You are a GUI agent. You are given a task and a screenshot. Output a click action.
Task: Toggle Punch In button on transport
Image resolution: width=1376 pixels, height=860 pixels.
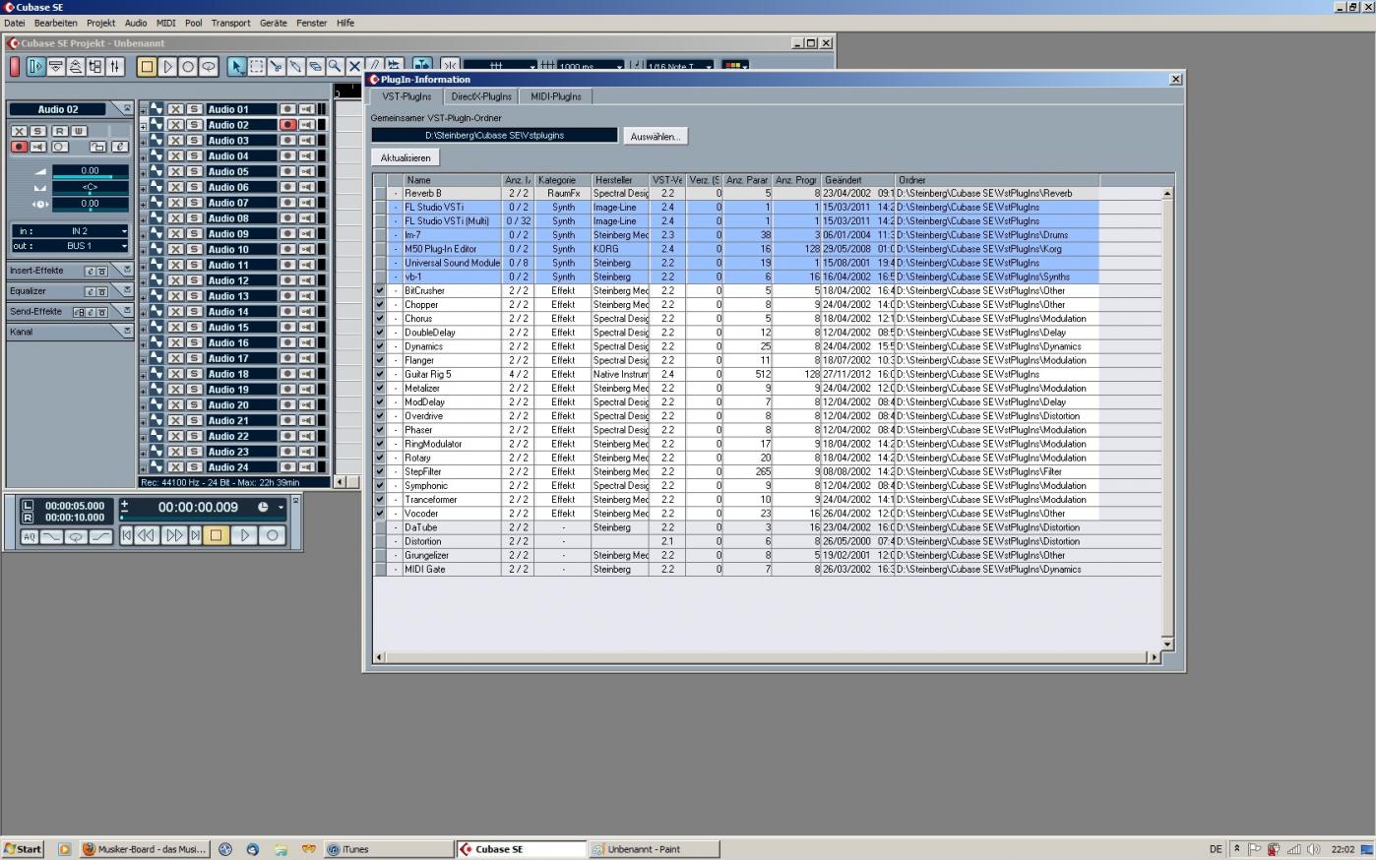[51, 536]
